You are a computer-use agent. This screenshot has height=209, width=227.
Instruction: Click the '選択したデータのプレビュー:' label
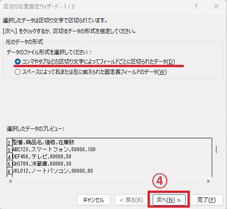click(35, 128)
